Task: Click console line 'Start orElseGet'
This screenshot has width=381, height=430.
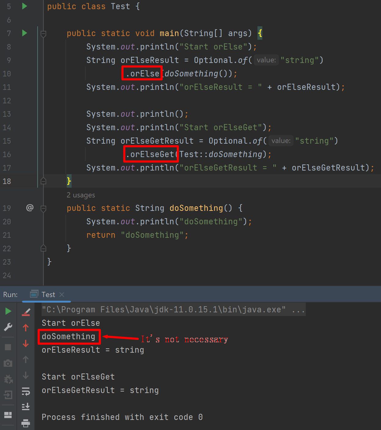Action: pos(78,377)
